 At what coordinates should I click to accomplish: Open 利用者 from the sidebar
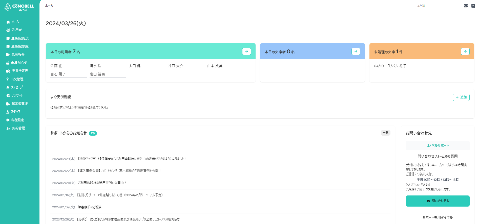[17, 30]
